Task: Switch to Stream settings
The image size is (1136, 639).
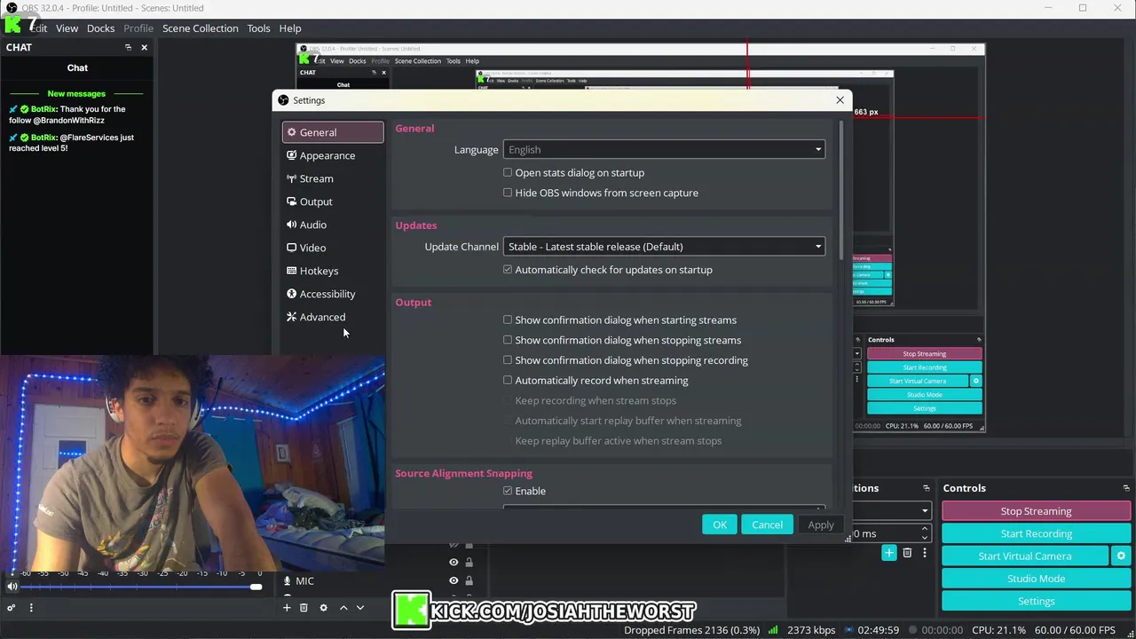Action: [333, 178]
